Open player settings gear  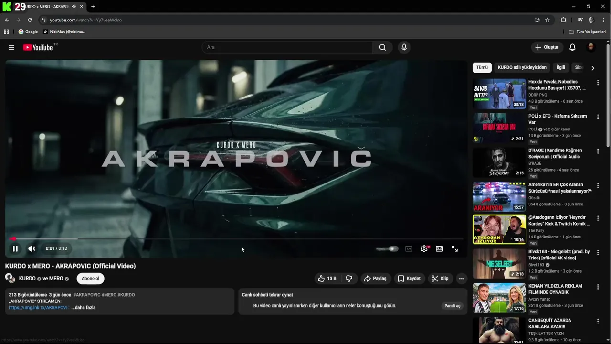point(424,248)
